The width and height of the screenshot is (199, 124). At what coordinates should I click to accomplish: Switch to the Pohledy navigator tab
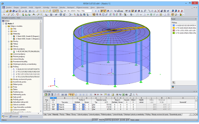24,117
